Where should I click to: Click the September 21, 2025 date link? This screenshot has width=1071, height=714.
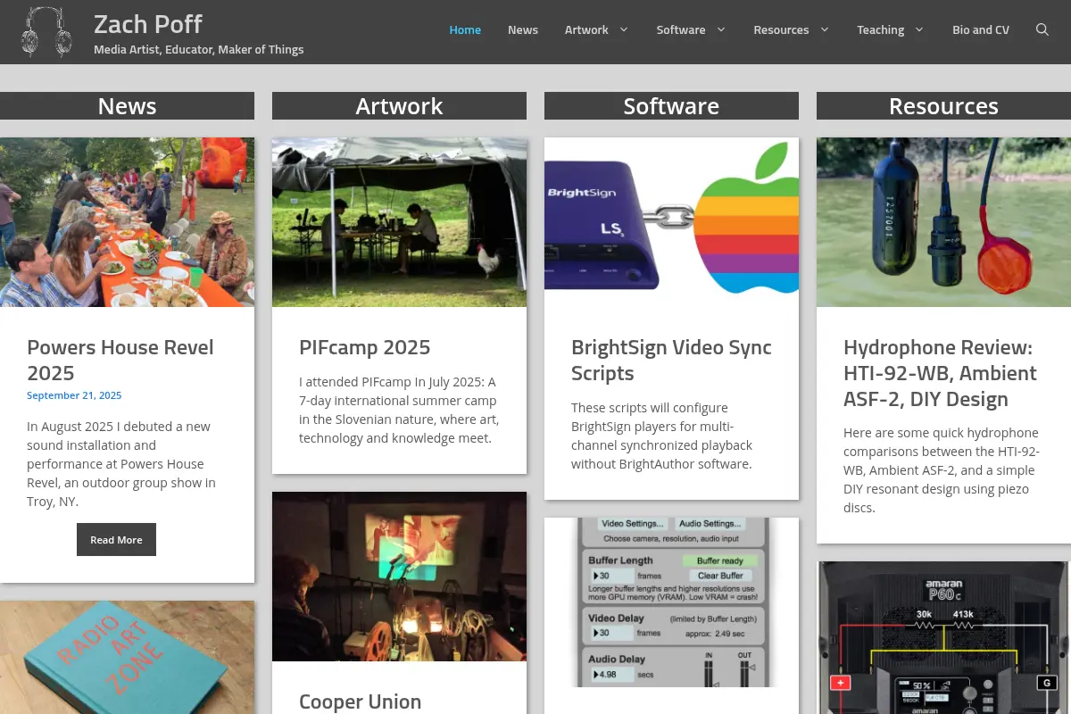[x=74, y=395]
